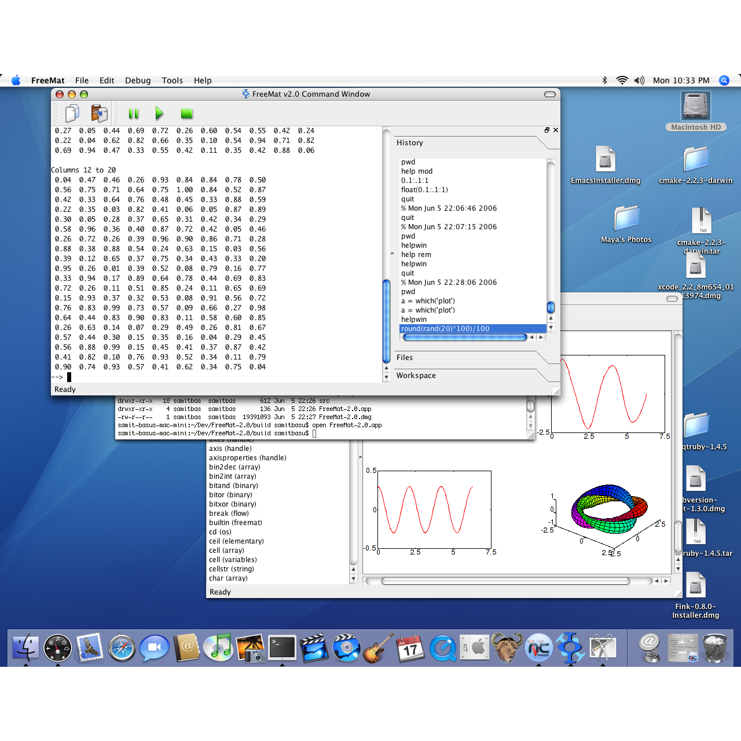Click the Paste clipboard icon in toolbar
This screenshot has height=741, width=741.
tap(100, 113)
